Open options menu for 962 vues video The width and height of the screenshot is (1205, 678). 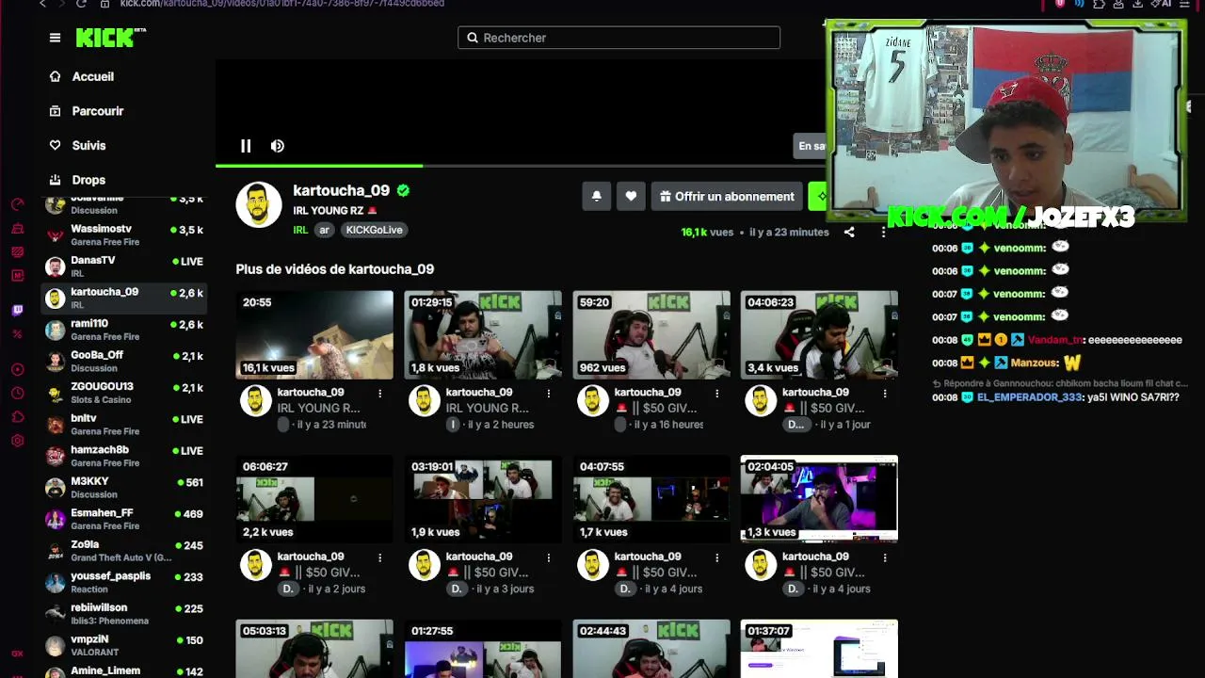click(x=717, y=393)
